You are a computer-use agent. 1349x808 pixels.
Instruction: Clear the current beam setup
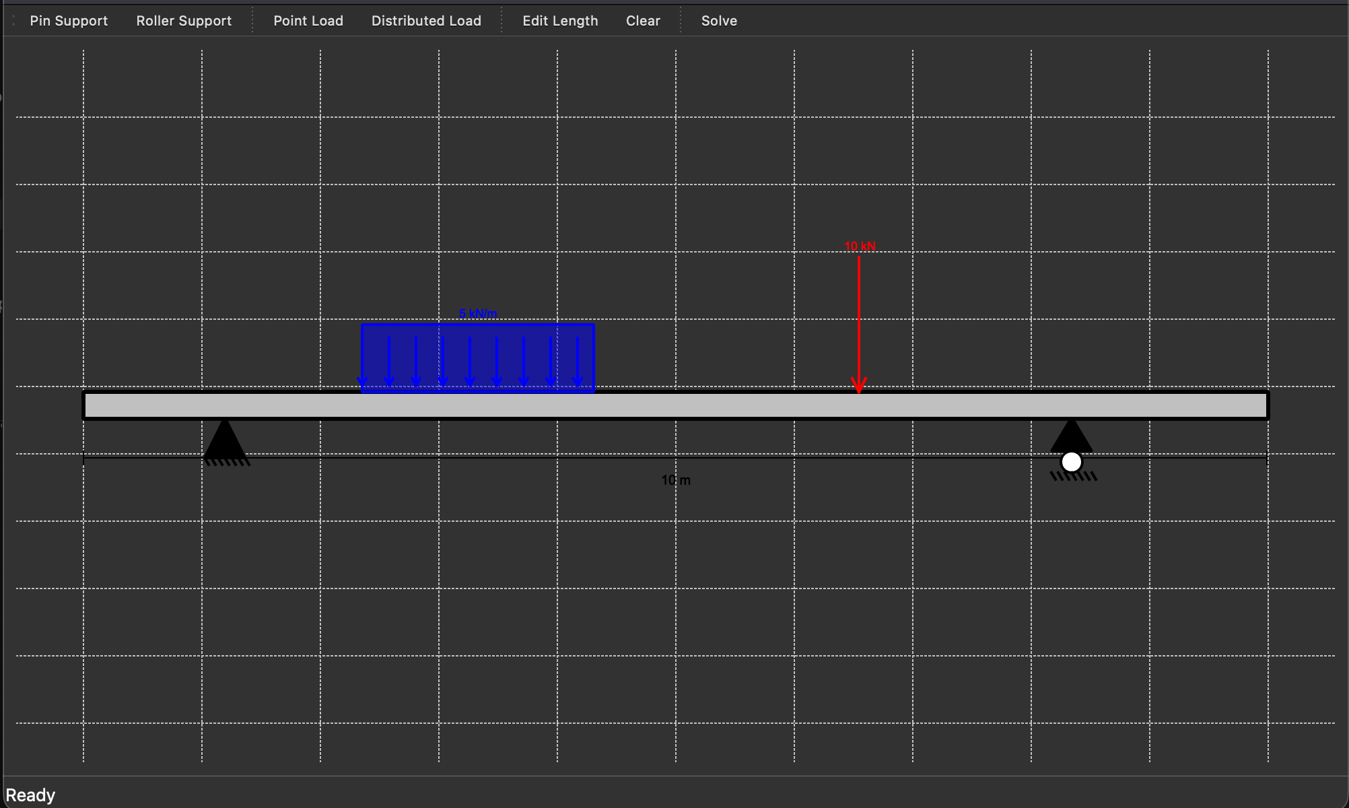pos(642,20)
